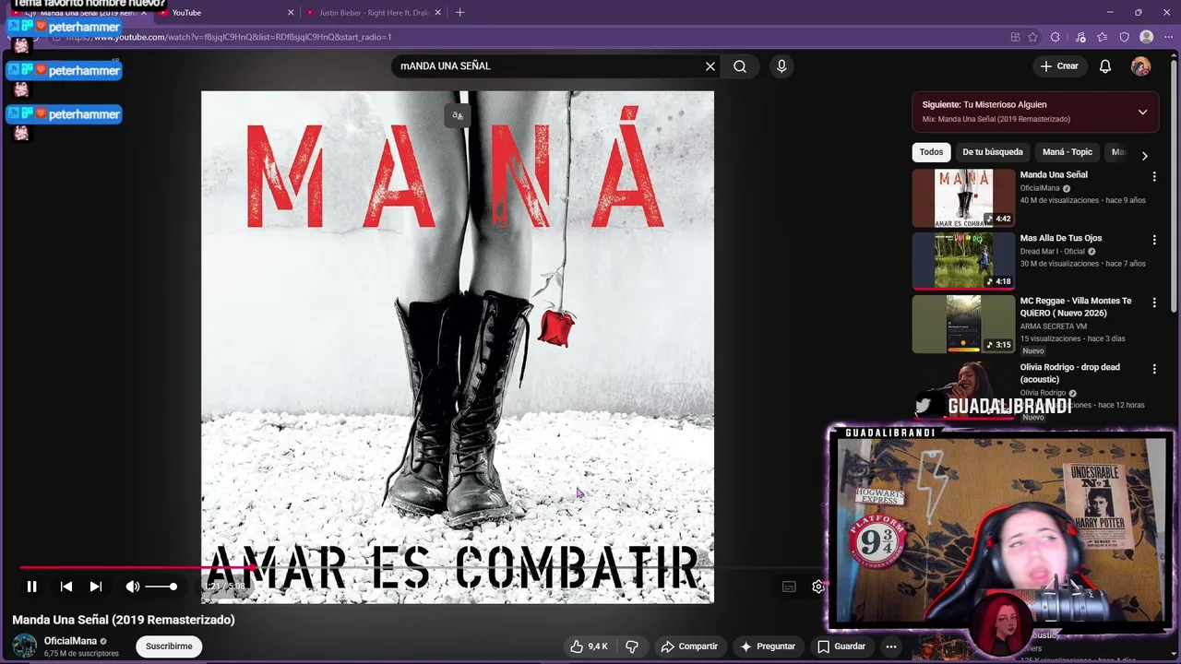Open browser profile avatar
This screenshot has height=664, width=1181.
(1146, 37)
